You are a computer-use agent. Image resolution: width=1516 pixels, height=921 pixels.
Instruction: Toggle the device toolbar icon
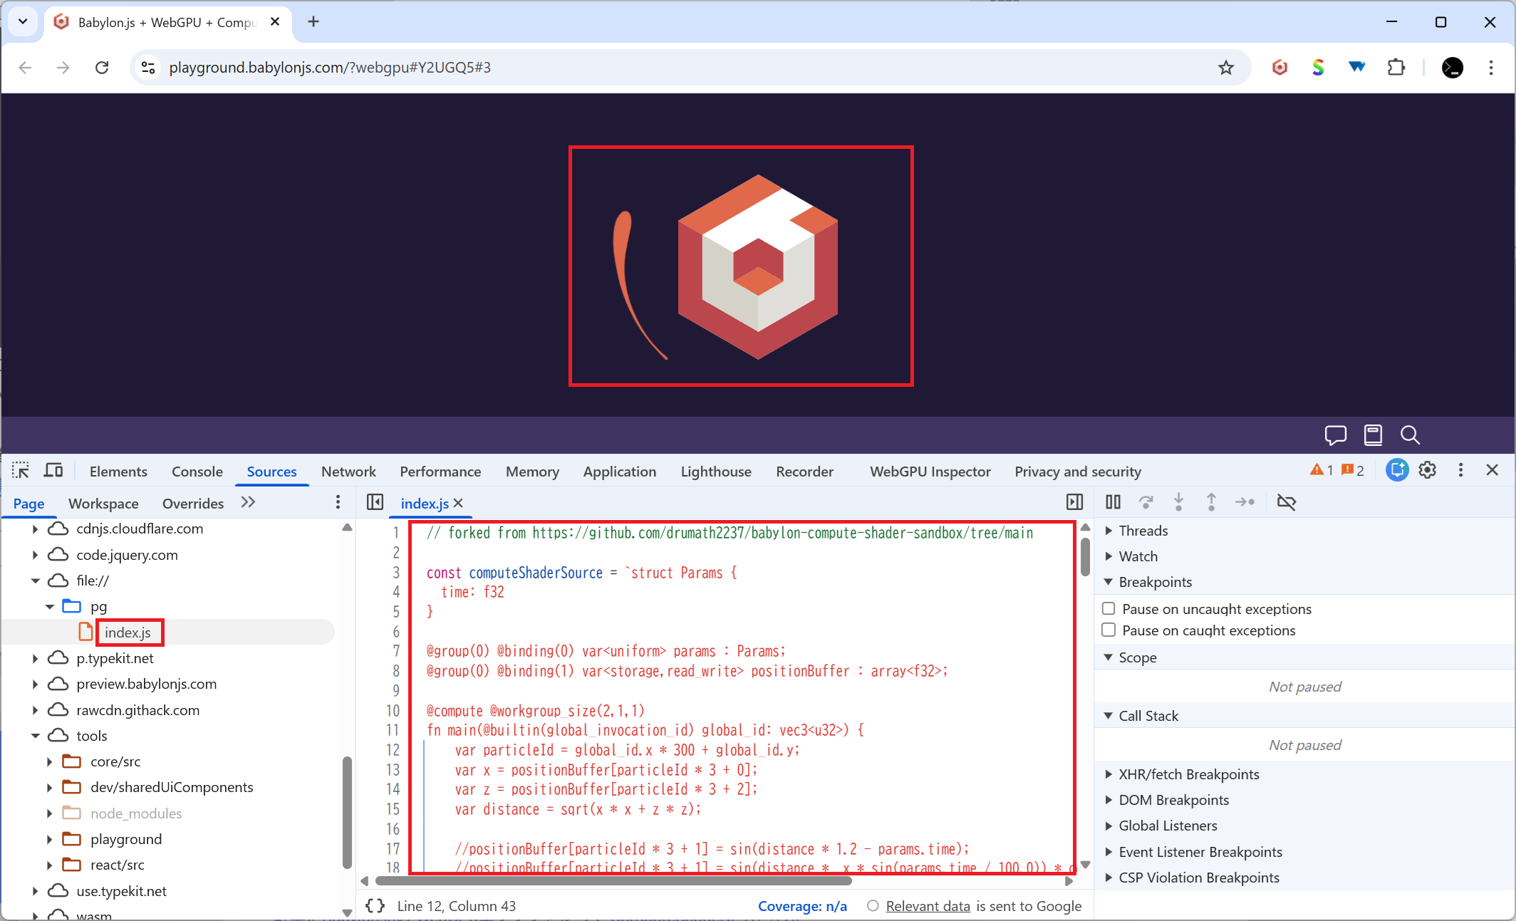53,471
